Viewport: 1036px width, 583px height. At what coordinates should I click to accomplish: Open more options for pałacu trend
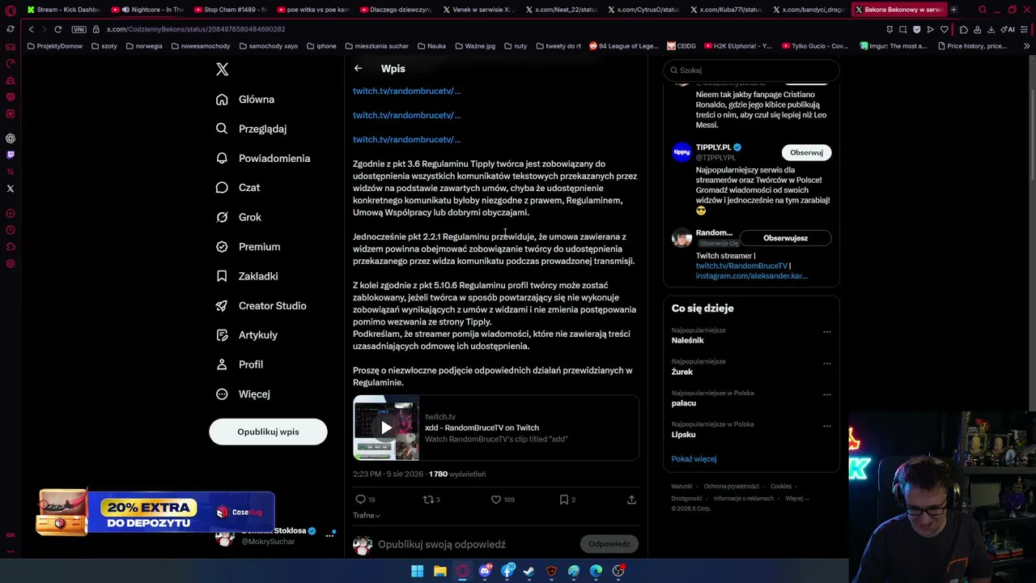point(826,394)
